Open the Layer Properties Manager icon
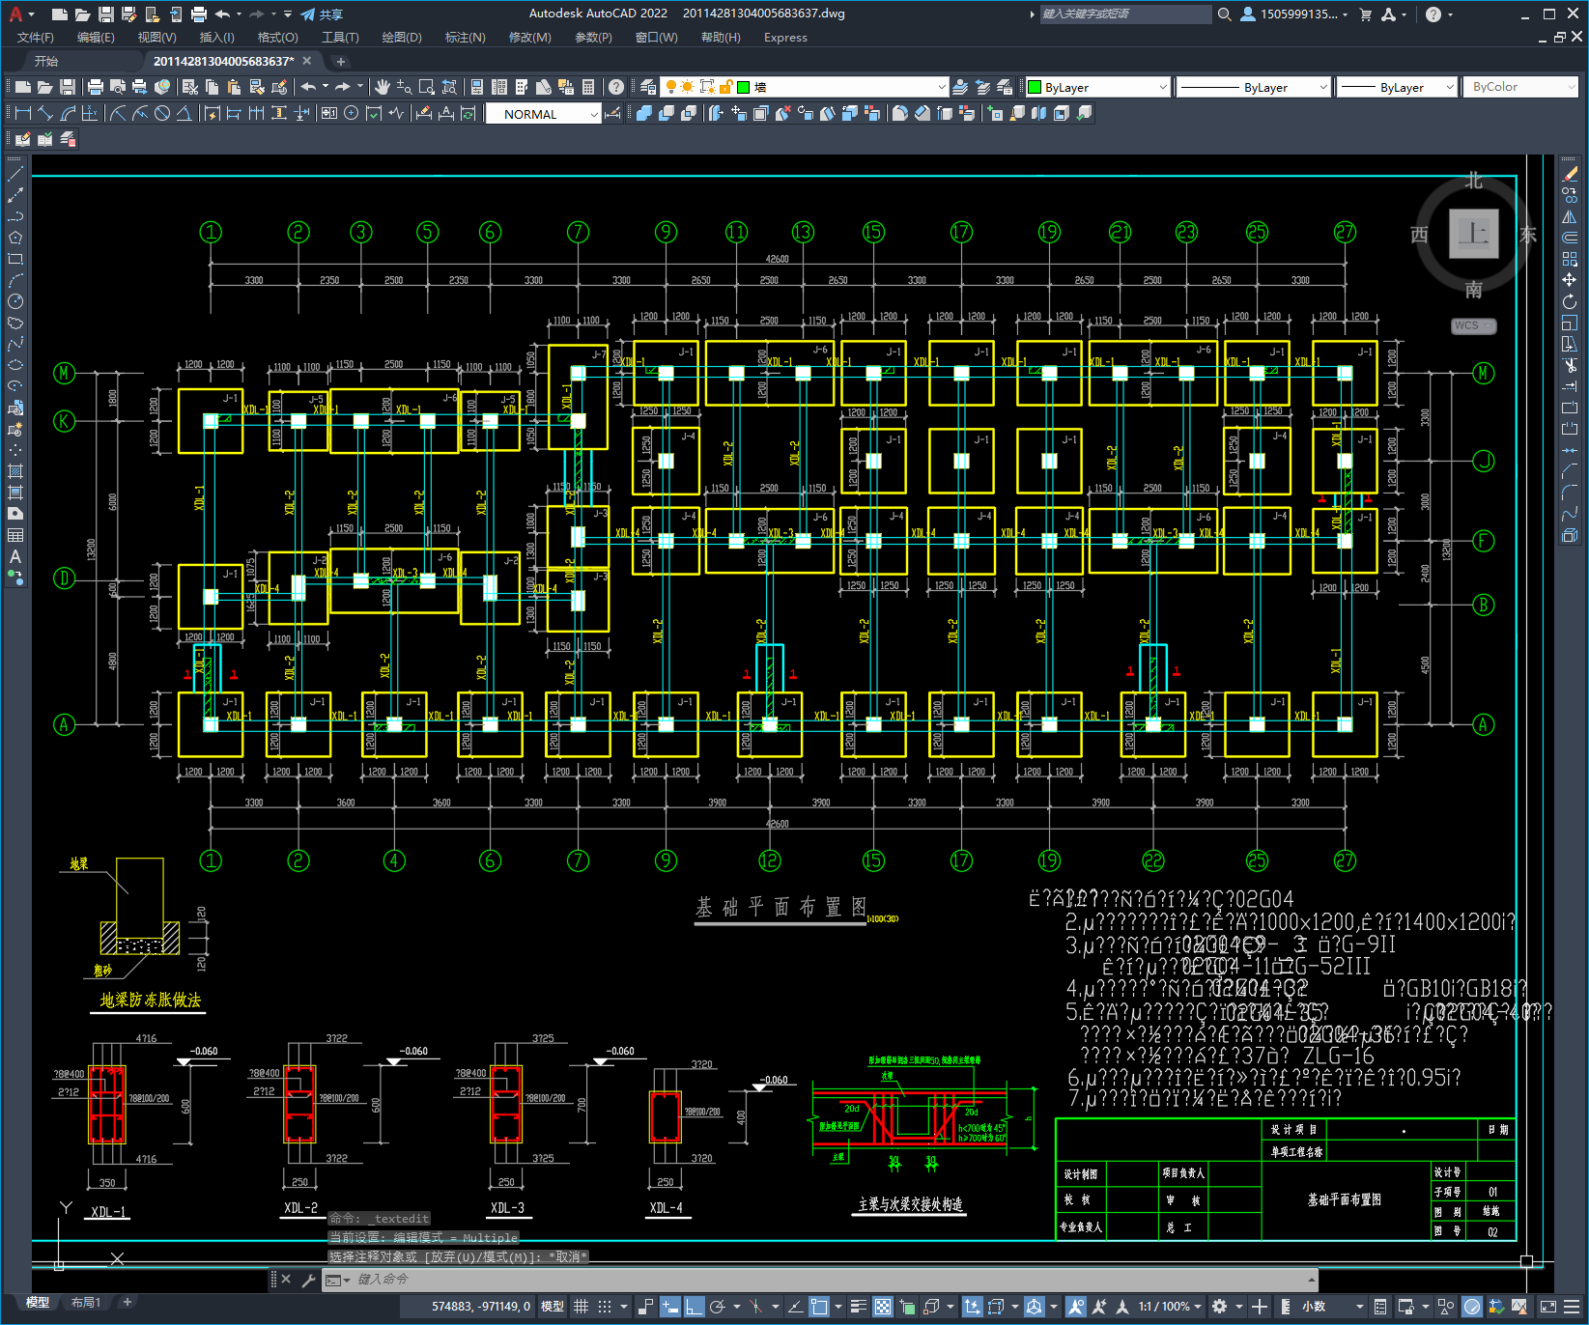The width and height of the screenshot is (1589, 1325). pos(647,87)
